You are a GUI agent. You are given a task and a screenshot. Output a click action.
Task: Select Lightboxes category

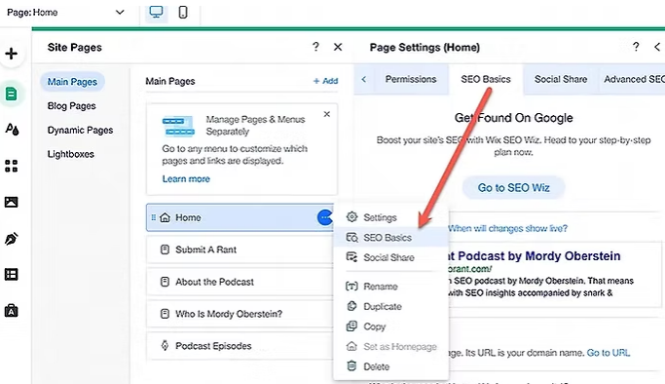click(71, 154)
